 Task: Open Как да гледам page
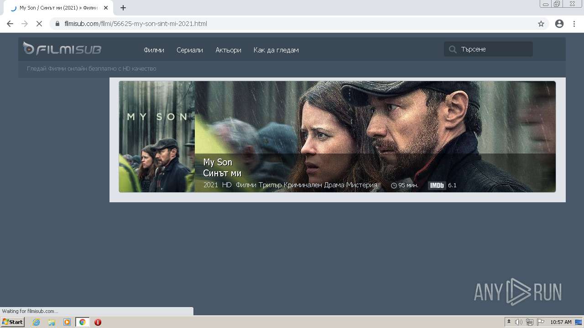click(276, 50)
